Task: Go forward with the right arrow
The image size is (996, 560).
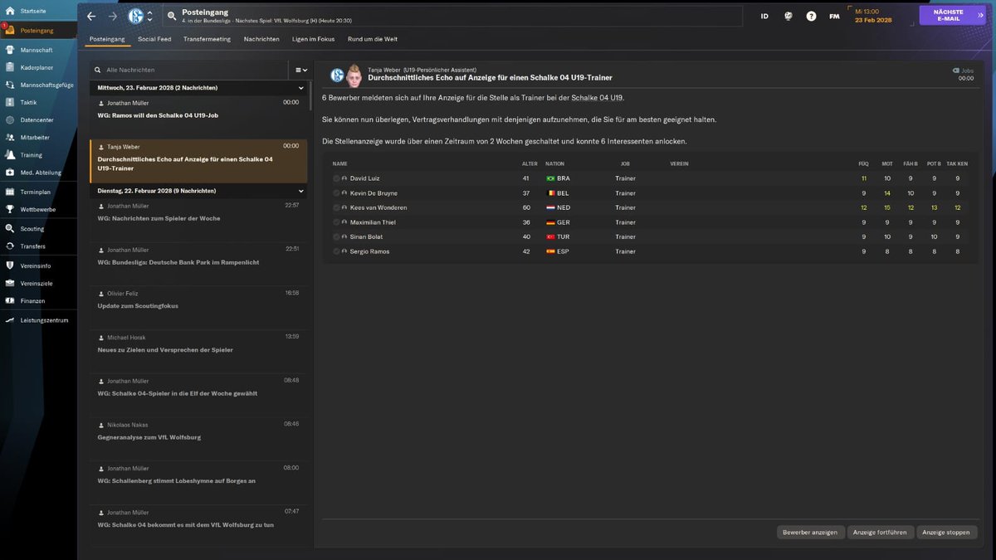Action: coord(113,17)
